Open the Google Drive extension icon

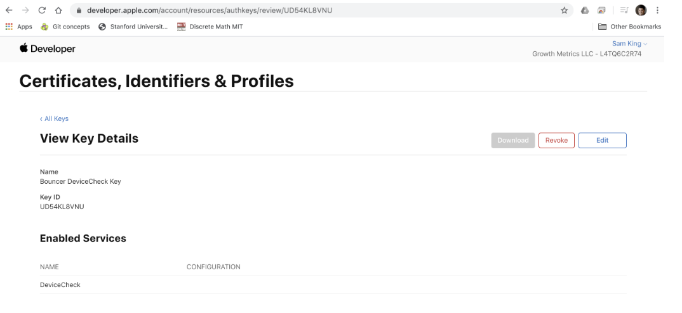click(585, 10)
